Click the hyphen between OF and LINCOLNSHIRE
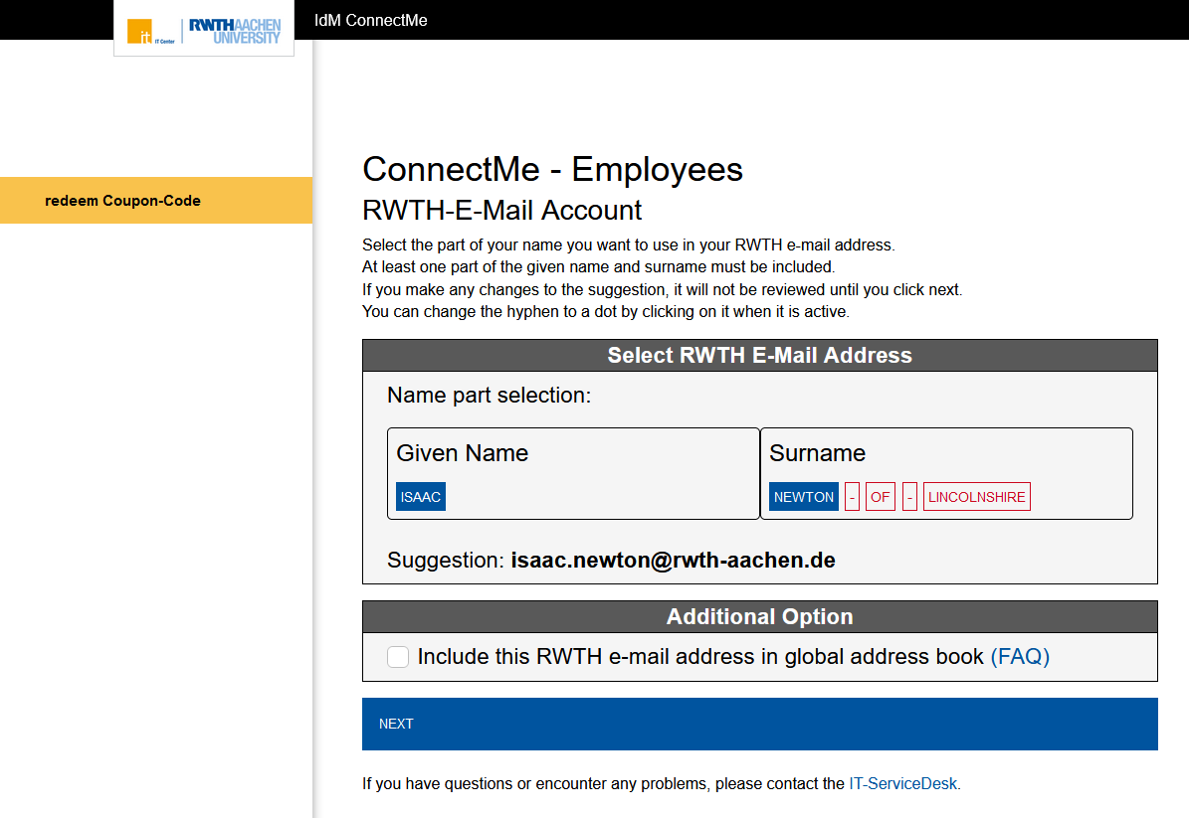Image resolution: width=1189 pixels, height=818 pixels. (x=909, y=497)
